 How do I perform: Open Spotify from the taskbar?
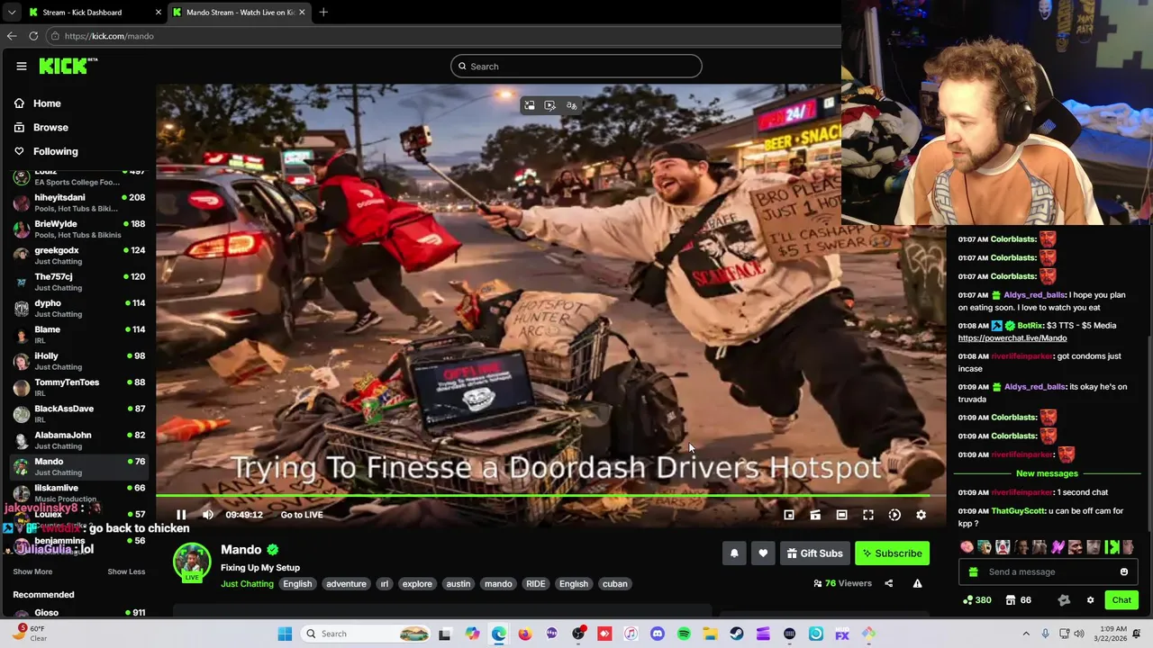point(684,634)
